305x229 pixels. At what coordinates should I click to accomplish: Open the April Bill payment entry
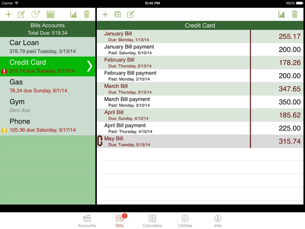coord(200,128)
